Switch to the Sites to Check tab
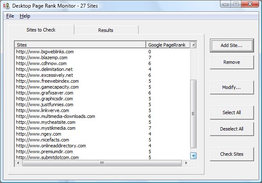 [x=41, y=30]
